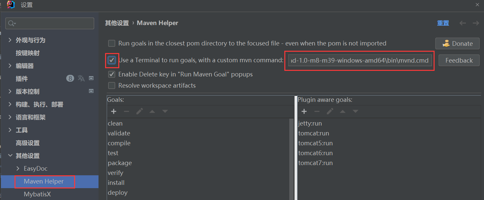Toggle Enable Delete key in popups
484x200 pixels.
112,74
